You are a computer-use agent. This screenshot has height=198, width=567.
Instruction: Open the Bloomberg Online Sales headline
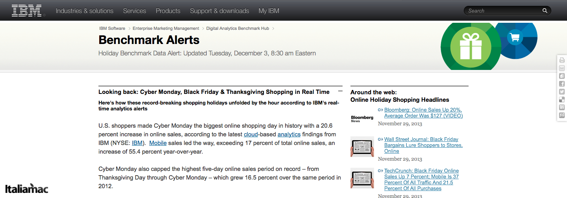click(423, 113)
